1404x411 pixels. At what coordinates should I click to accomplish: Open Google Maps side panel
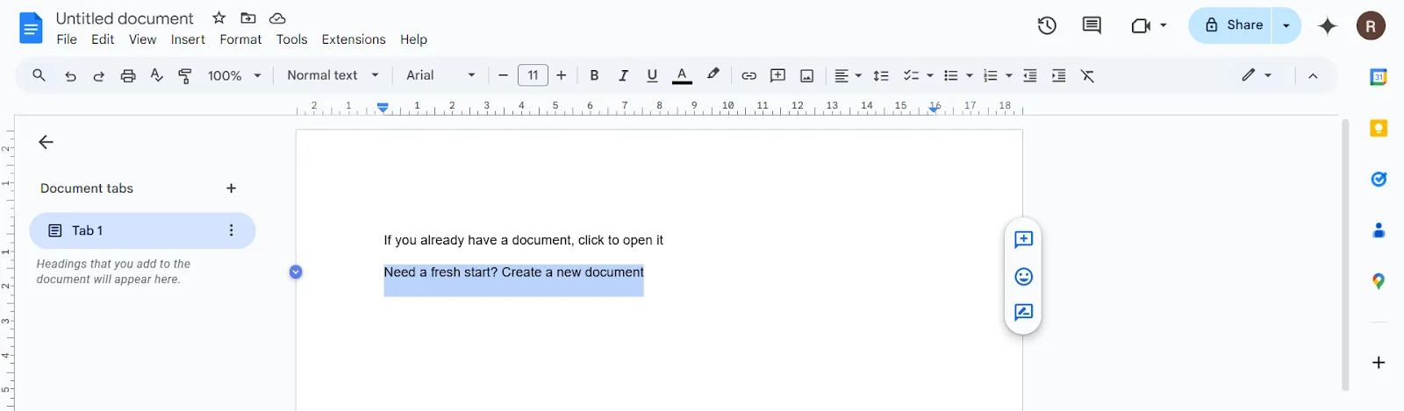[1379, 281]
